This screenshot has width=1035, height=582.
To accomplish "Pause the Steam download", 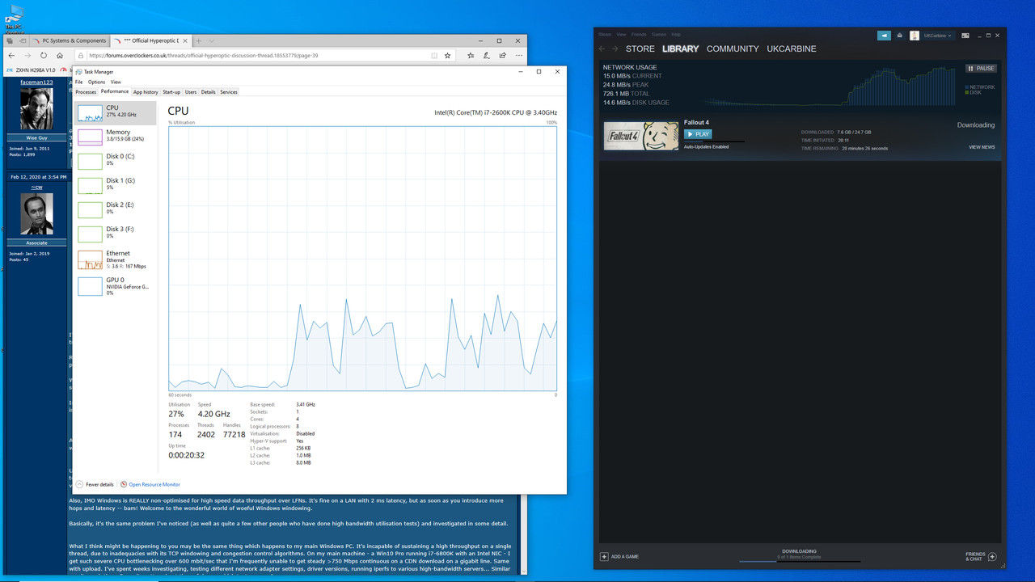I will 981,69.
